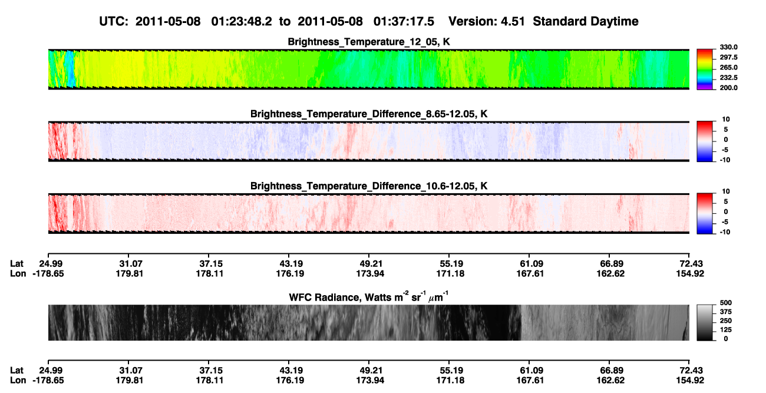
Task: Click the 'Lon' axis label below the 10.6-12.05 panel
Action: pos(18,273)
